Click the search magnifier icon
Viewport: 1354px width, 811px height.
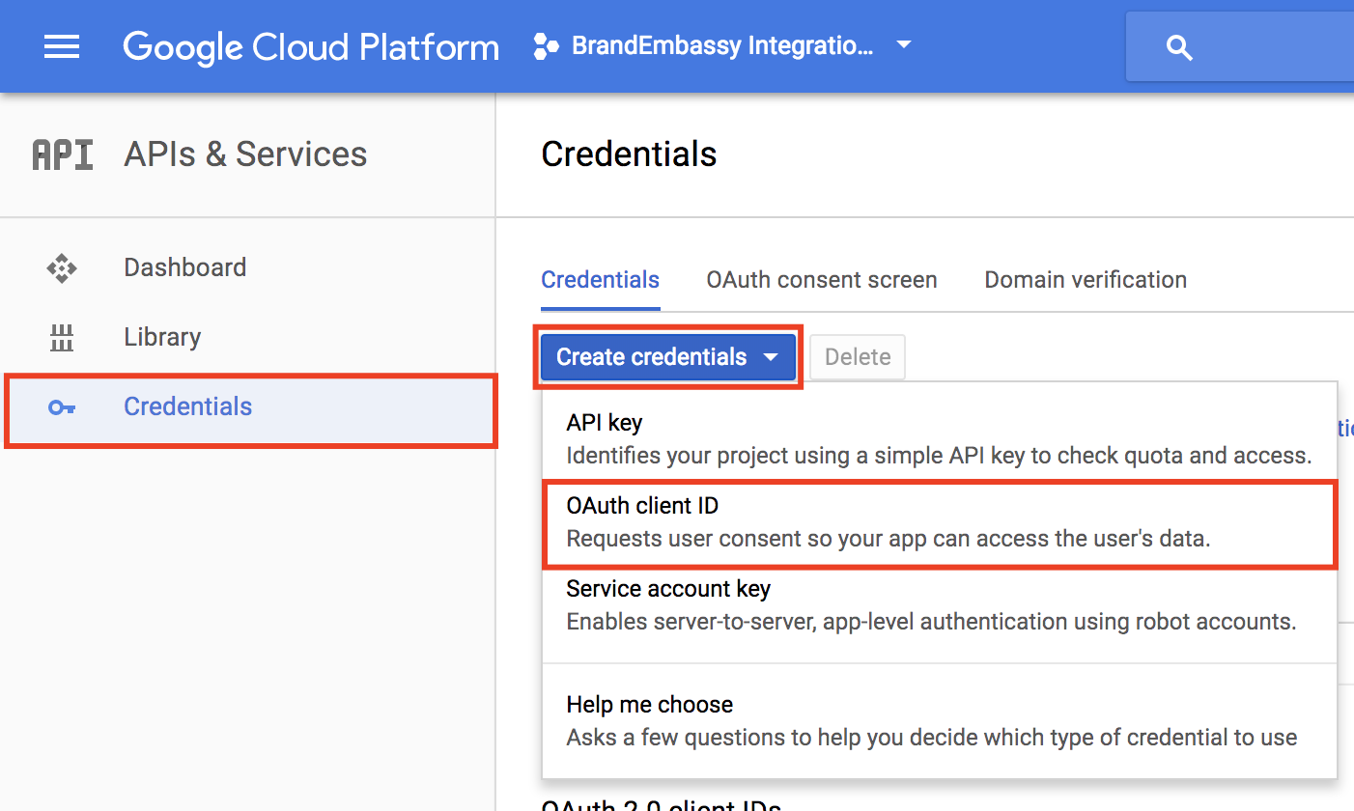point(1179,47)
